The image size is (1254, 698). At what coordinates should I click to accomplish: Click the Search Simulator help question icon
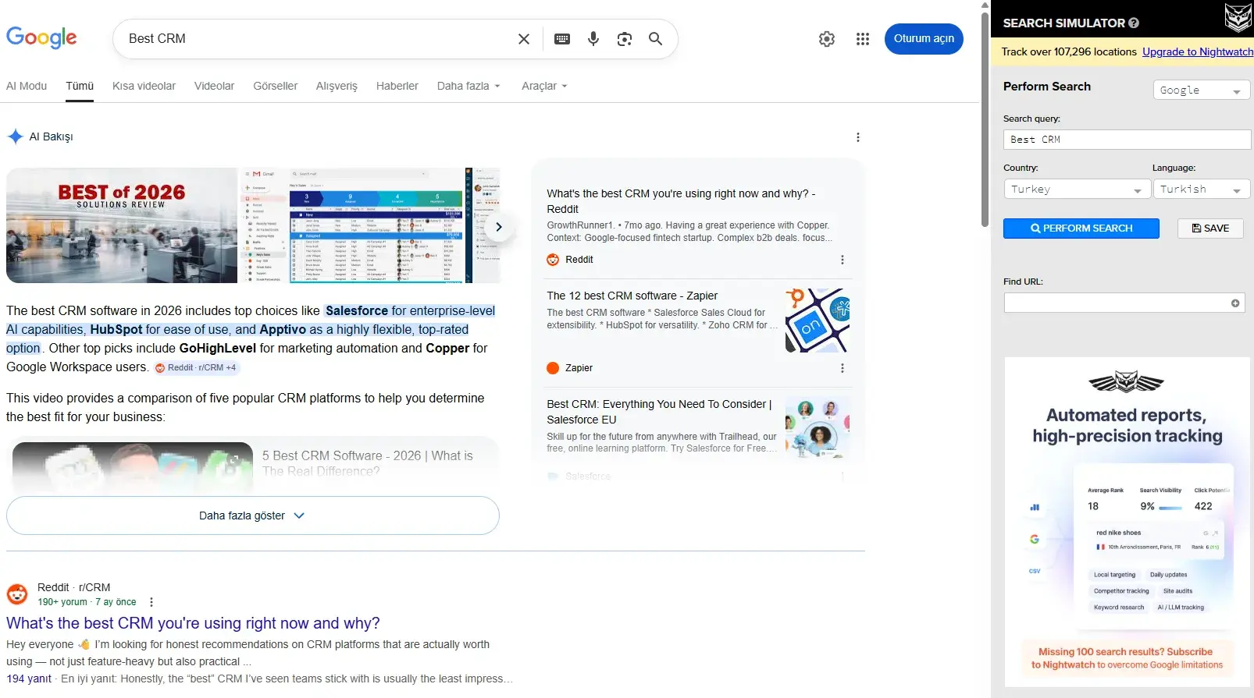tap(1134, 23)
